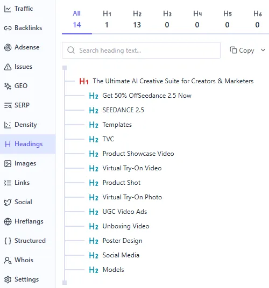Switch to the H6 tab
Screen dimensions: 269x288
pyautogui.click(x=257, y=19)
